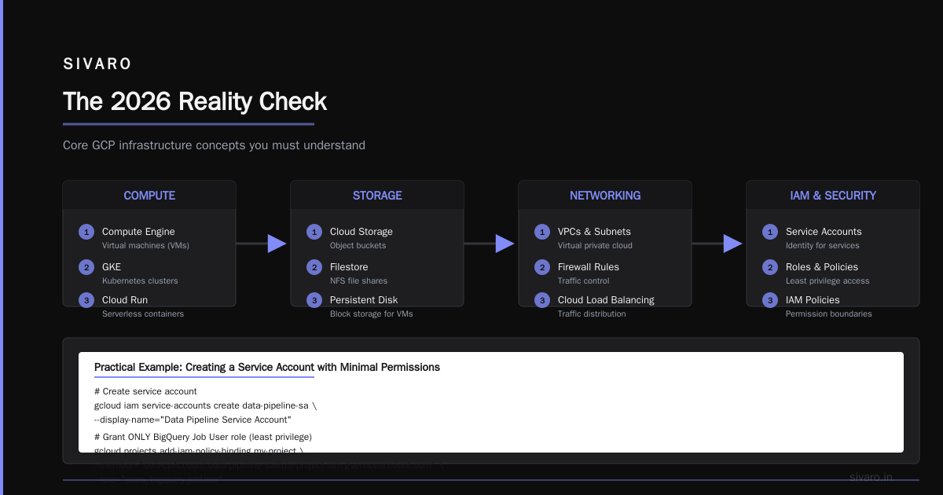This screenshot has width=943, height=495.
Task: Select the STORAGE card header
Action: pyautogui.click(x=377, y=196)
